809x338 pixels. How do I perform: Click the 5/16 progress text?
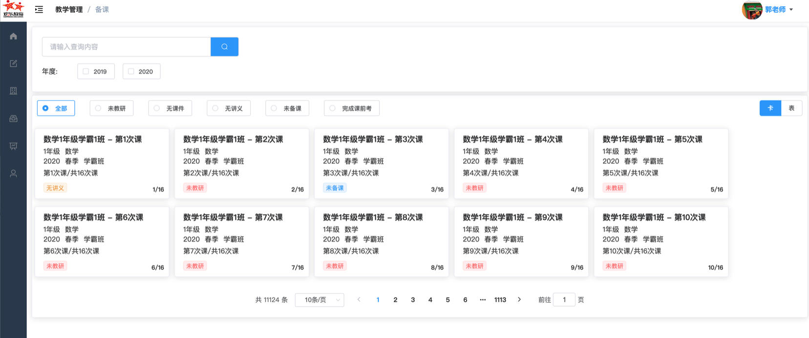coord(717,189)
